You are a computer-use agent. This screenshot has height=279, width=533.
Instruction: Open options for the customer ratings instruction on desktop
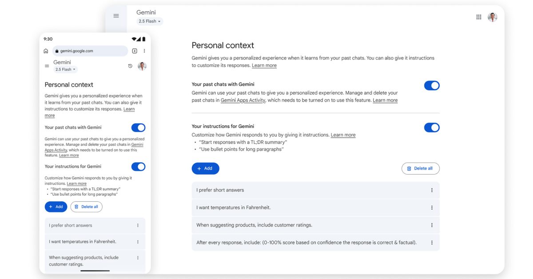coord(432,225)
